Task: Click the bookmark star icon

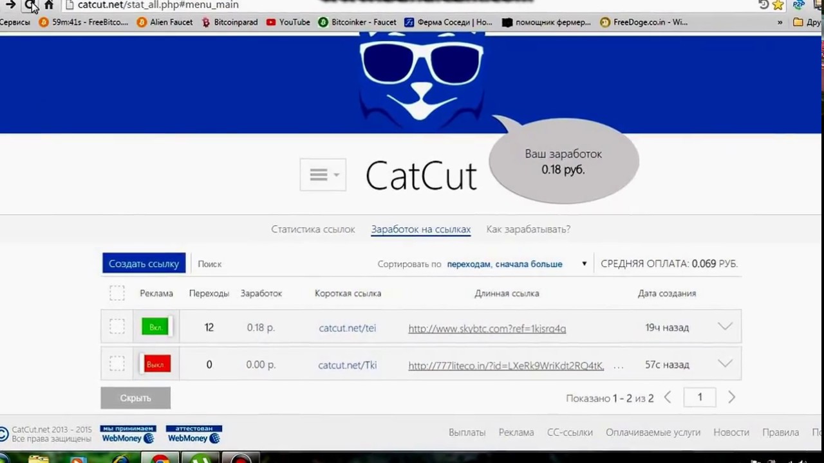Action: point(778,5)
